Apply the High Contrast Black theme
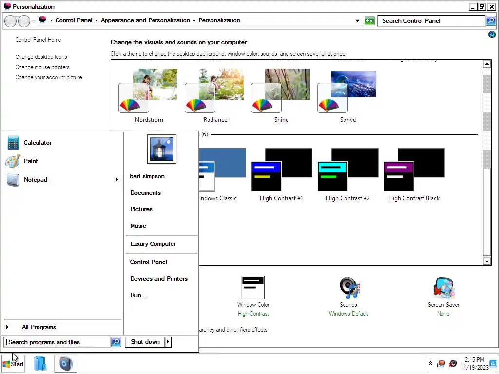Image resolution: width=499 pixels, height=374 pixels. [414, 175]
